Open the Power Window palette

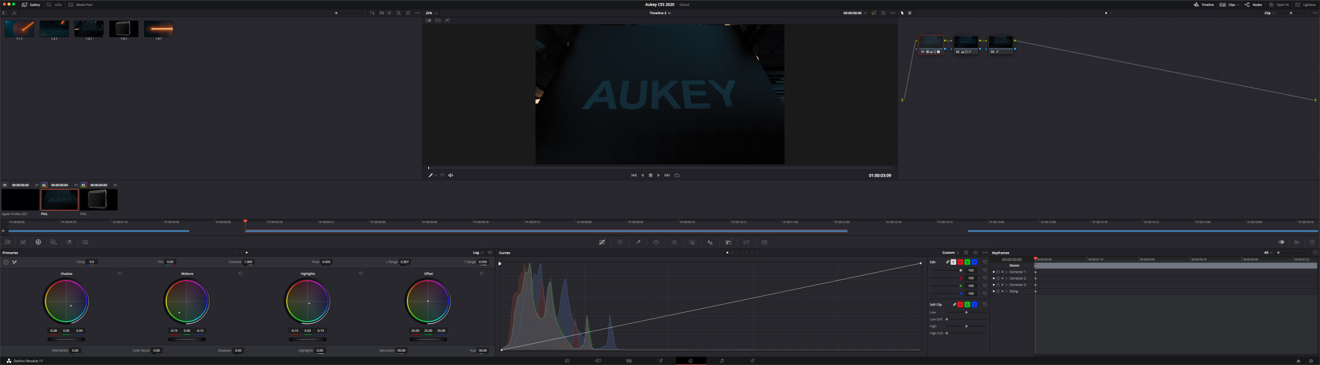(656, 243)
